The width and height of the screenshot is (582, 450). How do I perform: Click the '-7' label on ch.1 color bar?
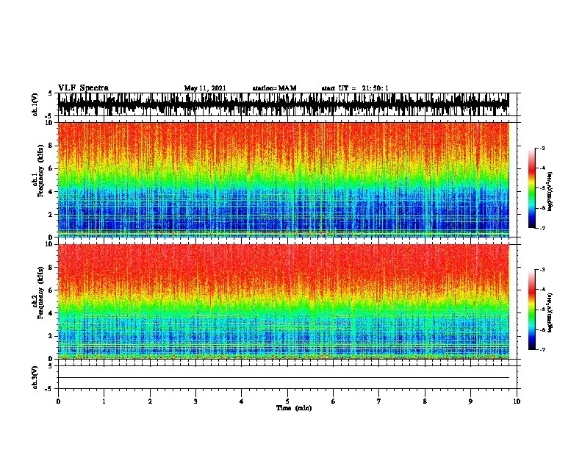point(542,228)
